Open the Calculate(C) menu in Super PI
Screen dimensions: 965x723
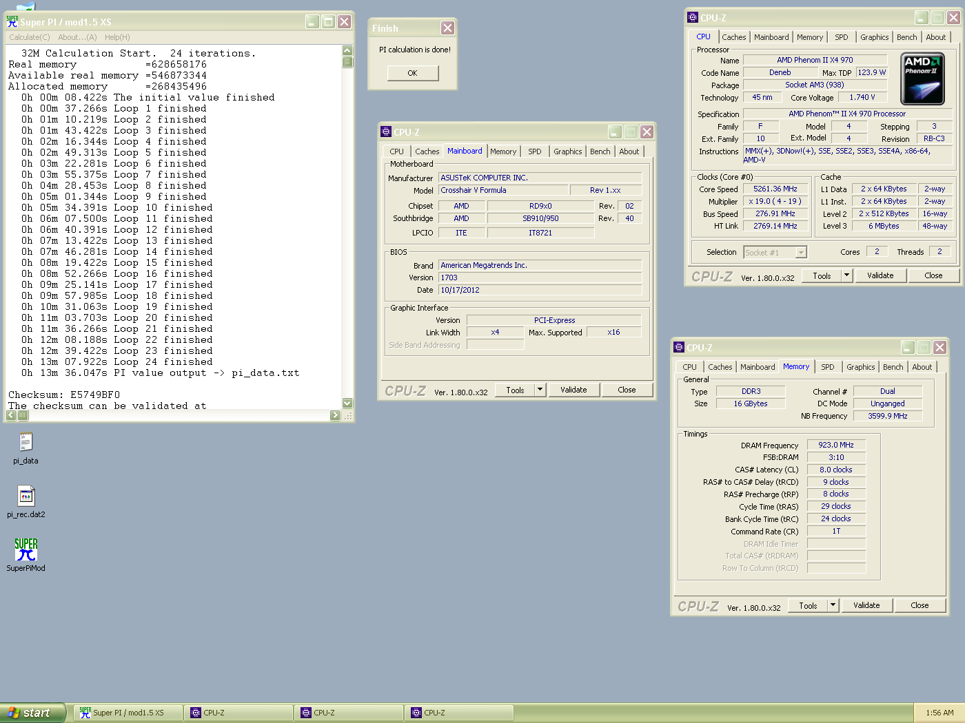click(30, 37)
